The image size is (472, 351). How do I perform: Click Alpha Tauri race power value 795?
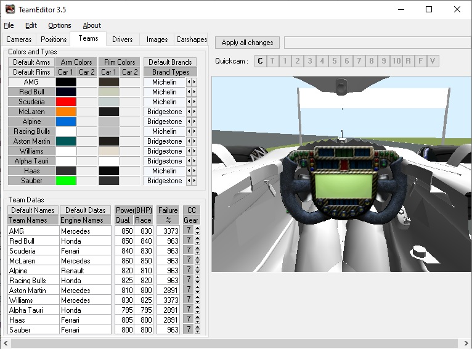[x=144, y=310]
